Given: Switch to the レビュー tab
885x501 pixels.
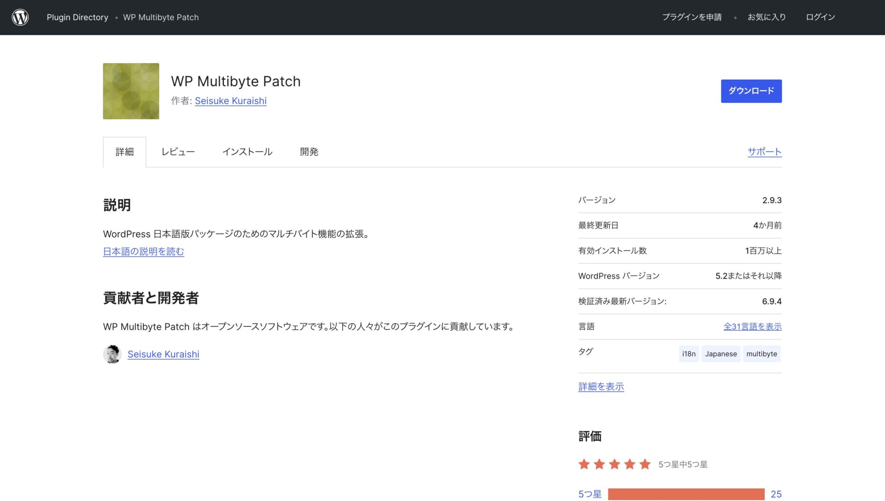Looking at the screenshot, I should [178, 152].
